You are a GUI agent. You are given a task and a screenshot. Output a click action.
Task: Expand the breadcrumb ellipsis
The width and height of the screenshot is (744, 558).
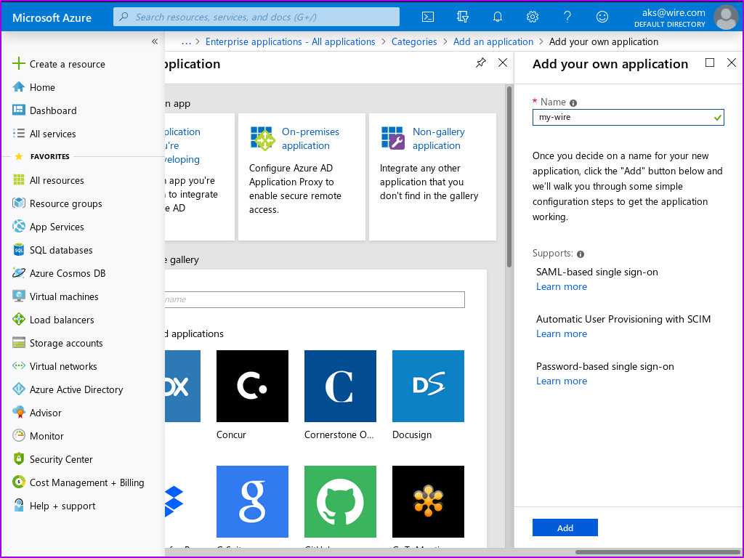point(186,42)
